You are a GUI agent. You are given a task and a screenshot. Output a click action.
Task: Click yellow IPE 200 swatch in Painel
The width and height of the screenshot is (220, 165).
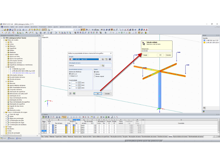click(204, 43)
